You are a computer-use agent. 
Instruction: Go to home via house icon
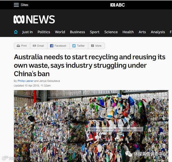click(x=16, y=32)
